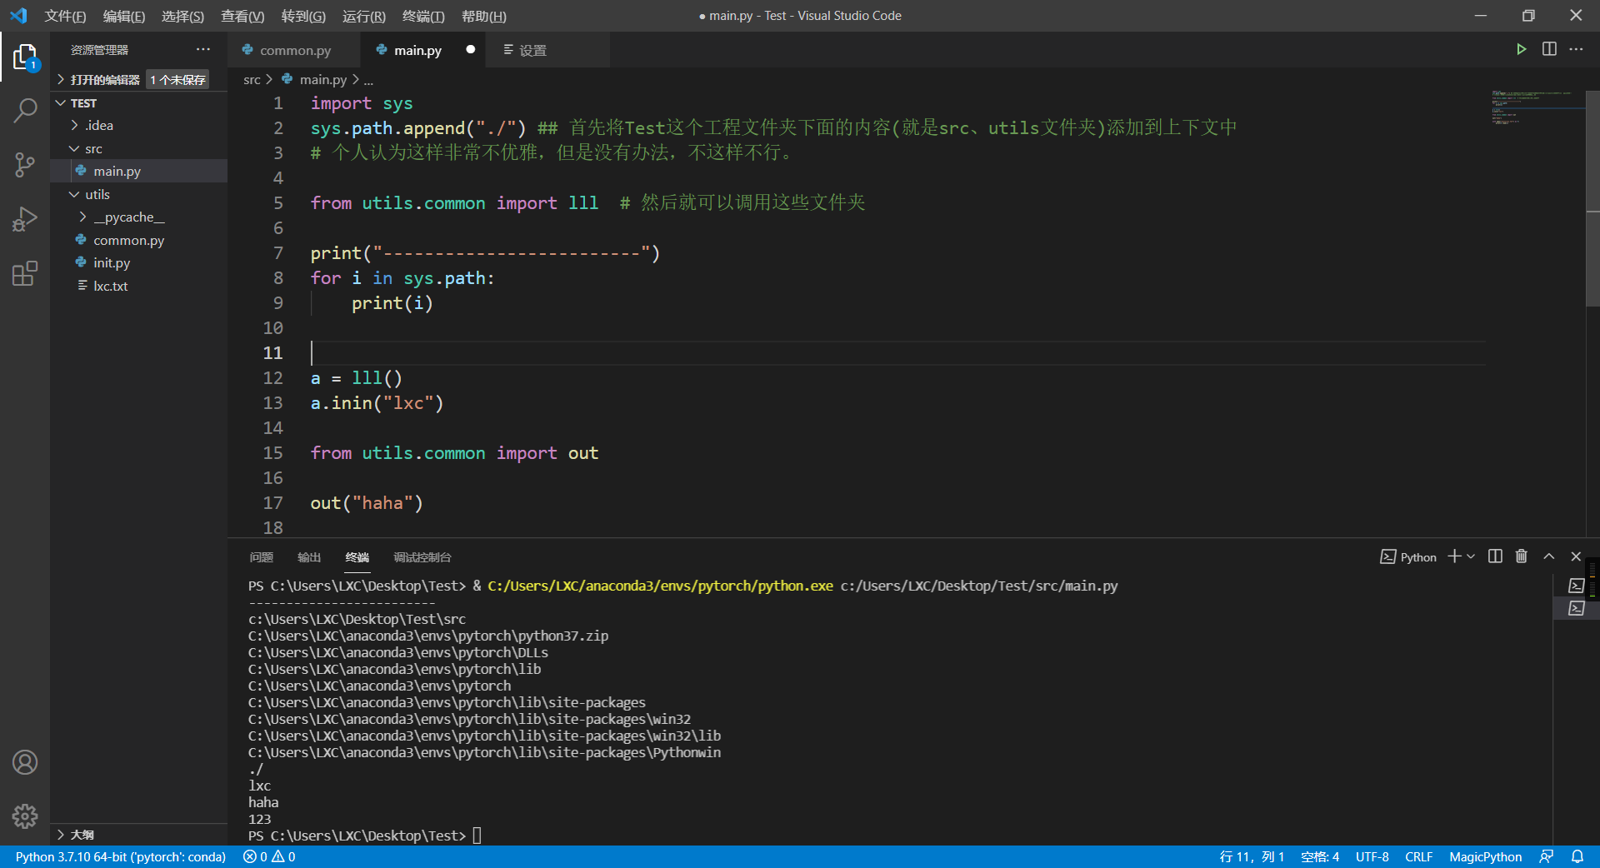Open the Run and Debug view icon
This screenshot has width=1600, height=868.
[x=25, y=219]
